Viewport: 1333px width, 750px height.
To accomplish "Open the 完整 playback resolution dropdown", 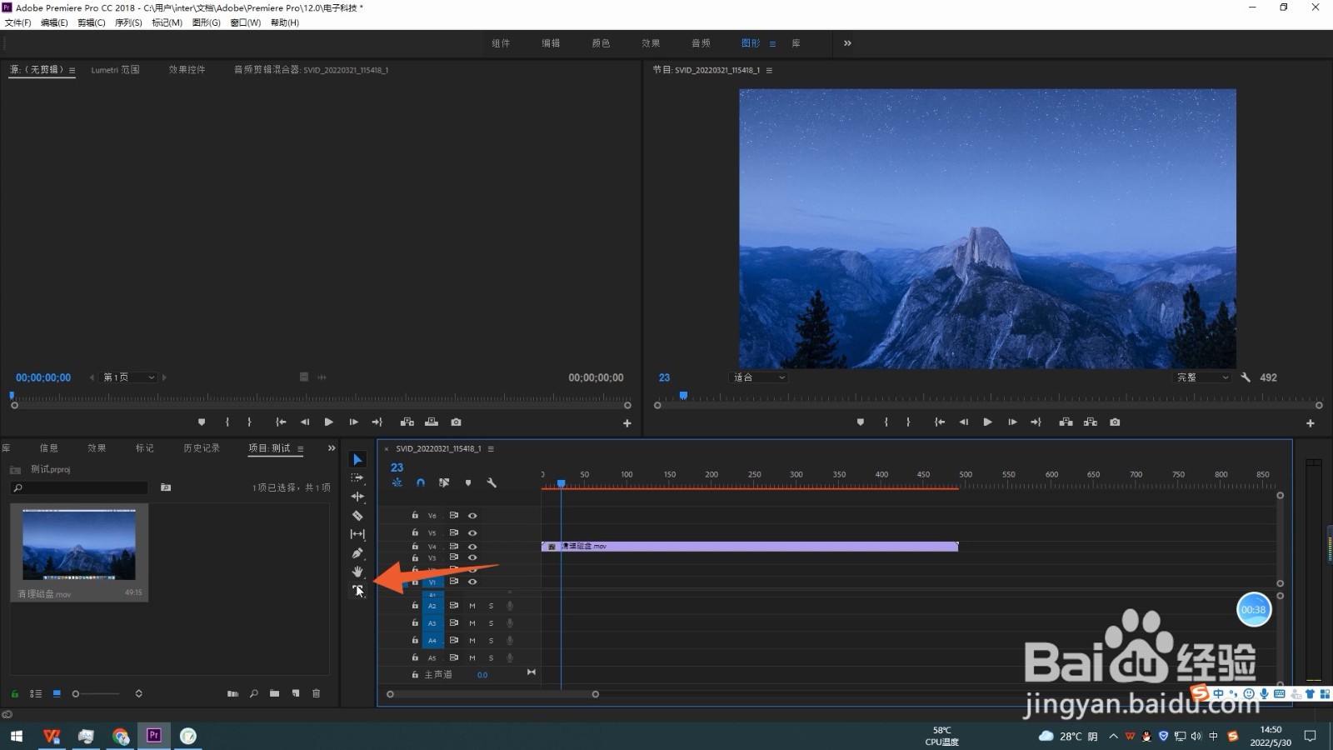I will (x=1202, y=377).
